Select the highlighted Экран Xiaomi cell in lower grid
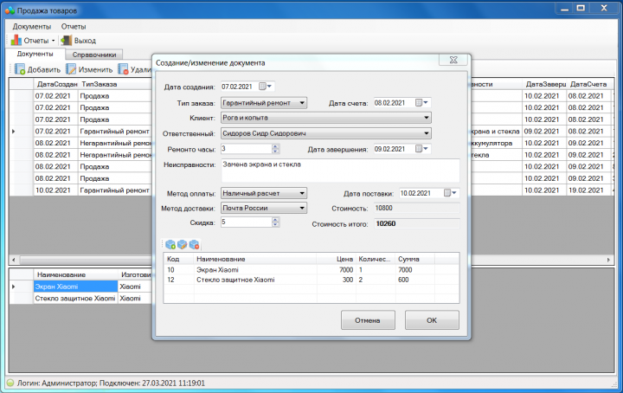Viewport: 623px width, 393px height. tap(75, 287)
